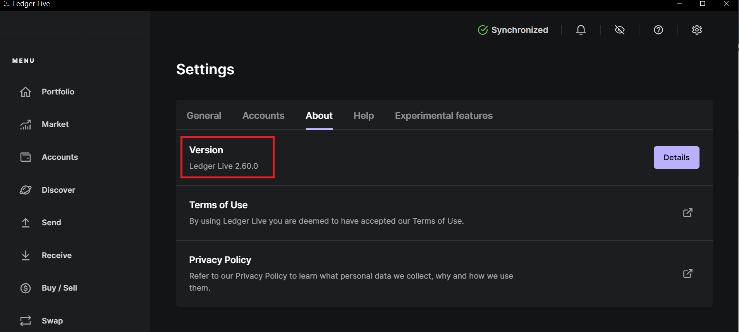Open Terms of Use external link
Image resolution: width=739 pixels, height=332 pixels.
click(x=687, y=213)
